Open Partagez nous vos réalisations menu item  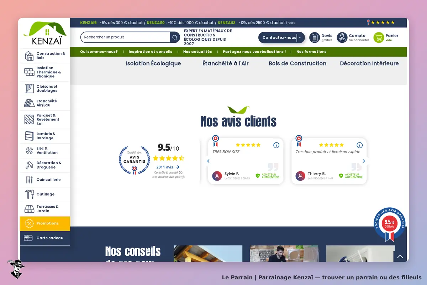coord(254,52)
